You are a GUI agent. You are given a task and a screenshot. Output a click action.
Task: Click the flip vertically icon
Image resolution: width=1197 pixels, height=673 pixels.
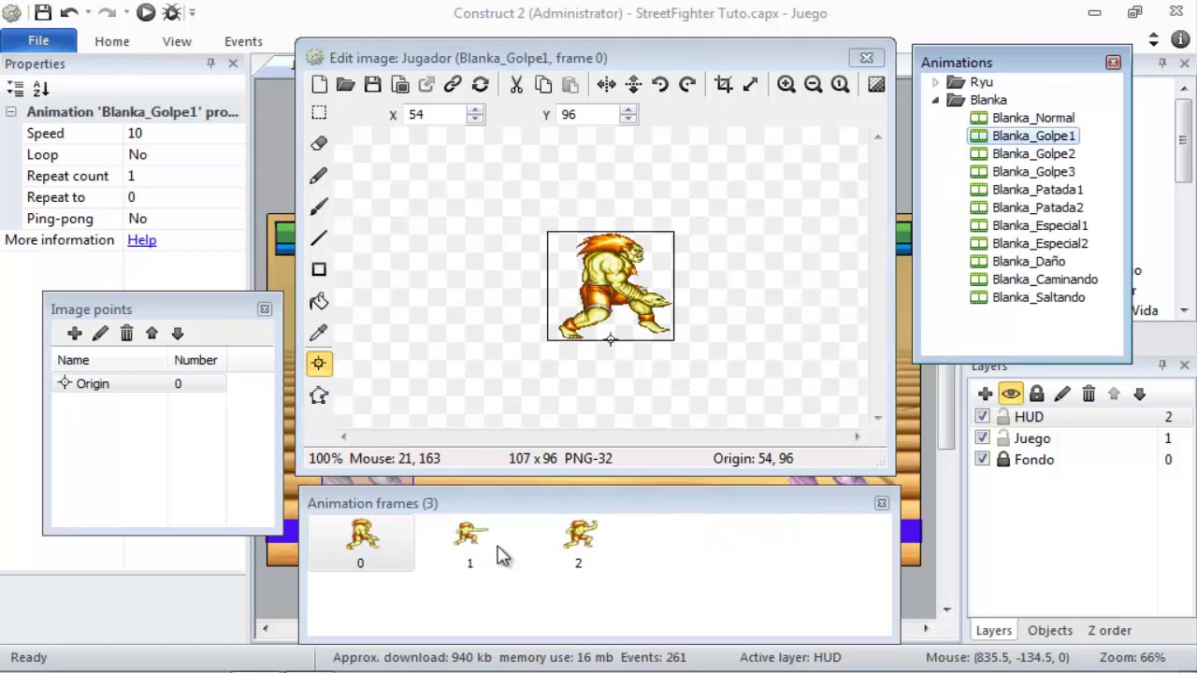(633, 85)
